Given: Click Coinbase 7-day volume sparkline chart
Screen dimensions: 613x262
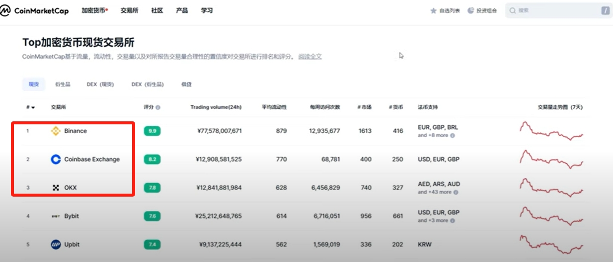Looking at the screenshot, I should coord(551,159).
